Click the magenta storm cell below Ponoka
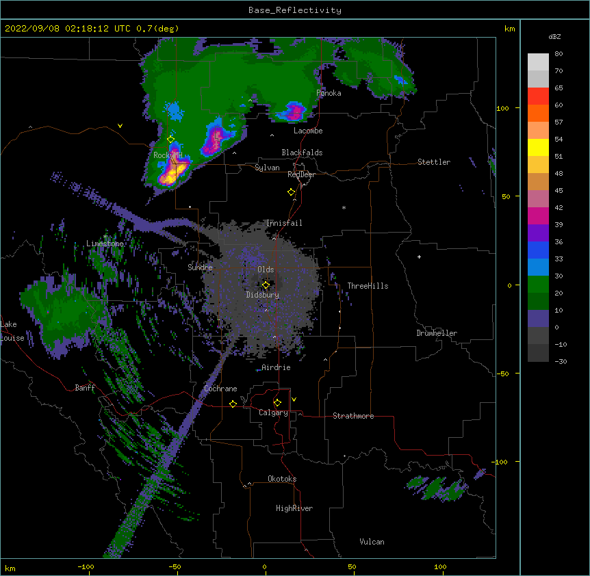Screen dimensions: 590x576 [294, 112]
